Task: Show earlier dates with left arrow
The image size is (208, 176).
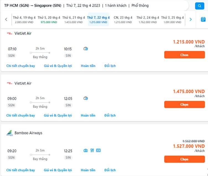Action: coord(6,19)
